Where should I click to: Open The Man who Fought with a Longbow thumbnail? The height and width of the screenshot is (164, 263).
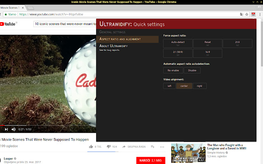pos(188,153)
